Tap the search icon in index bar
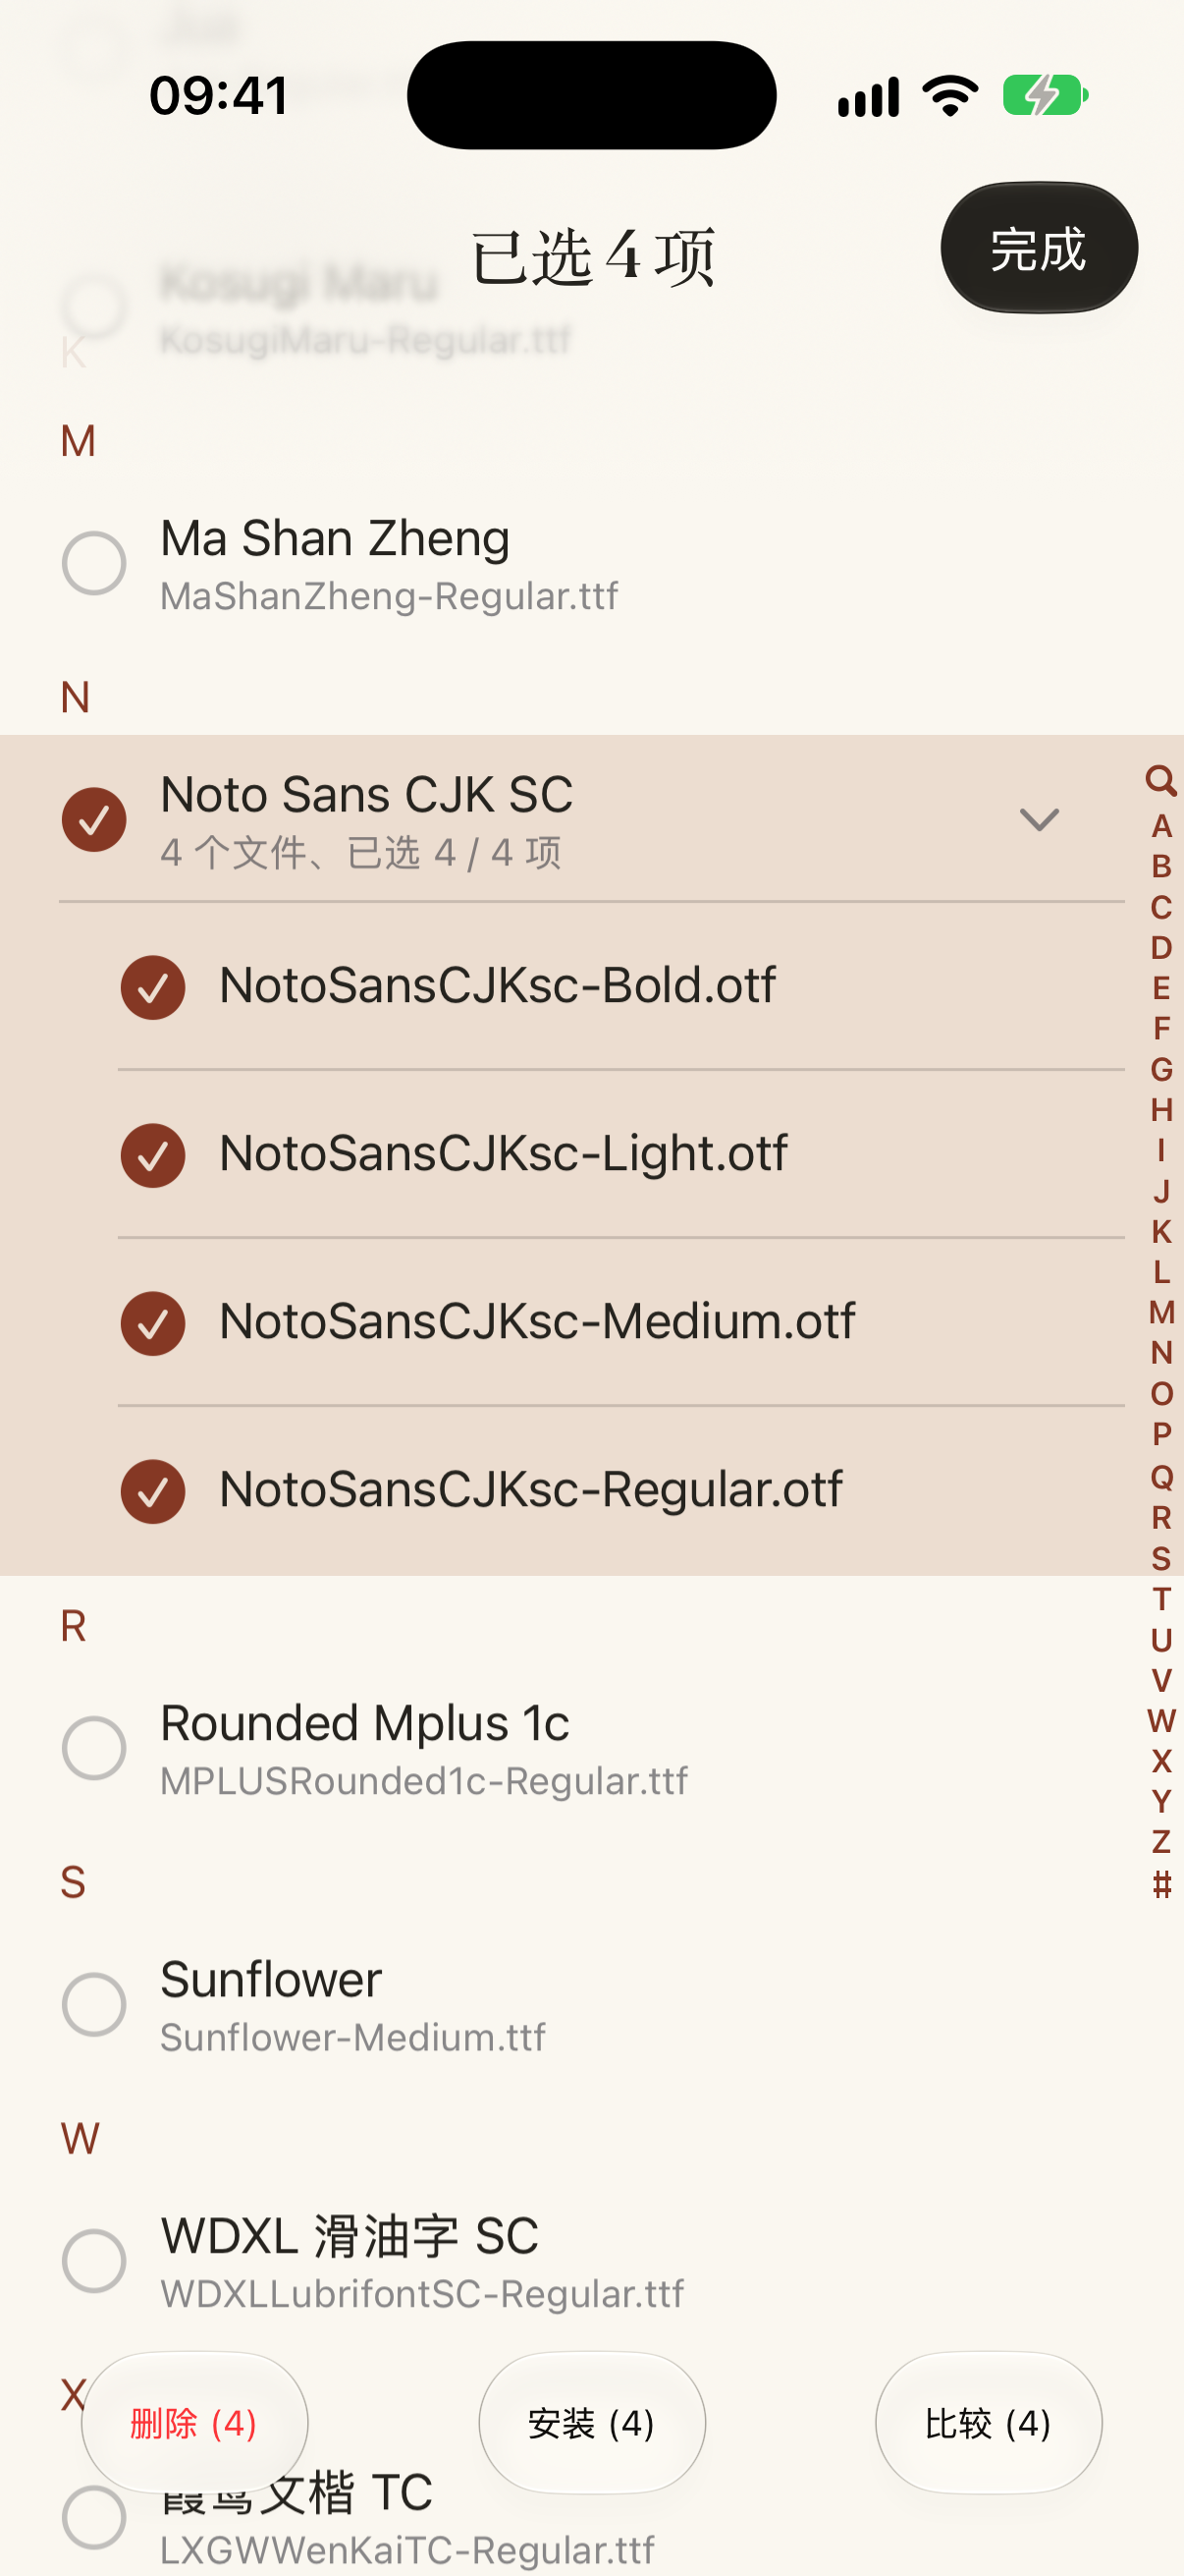1184x2576 pixels. click(x=1160, y=780)
